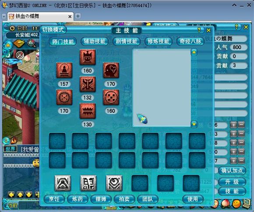Image resolution: width=254 pixels, height=212 pixels.
Task: Close the 主技能 skill panel
Action: click(208, 30)
